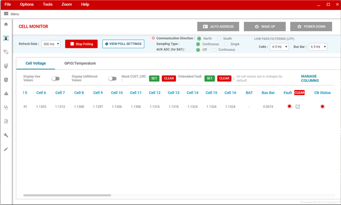Open the connected-nodes sidebar icon
The height and width of the screenshot is (205, 341).
(6, 52)
